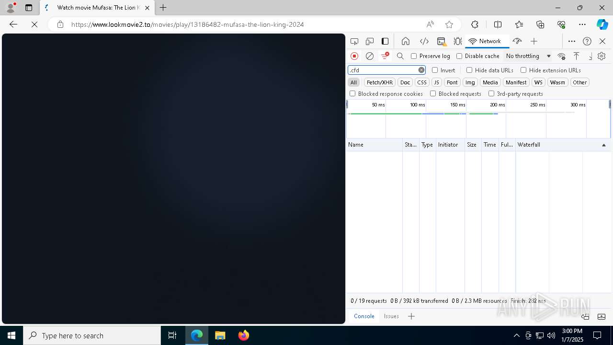Filter requests by Fetch/XHR
Screen dimensions: 613x345
tap(380, 82)
